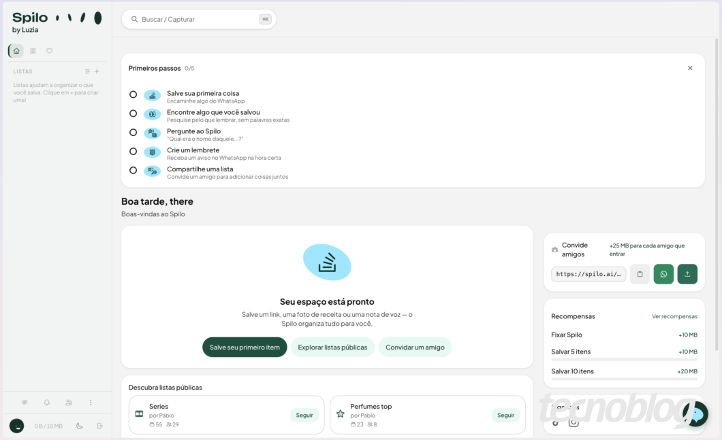The height and width of the screenshot is (440, 722).
Task: Click the 0 B / 10 MB storage indicator
Action: click(x=48, y=426)
